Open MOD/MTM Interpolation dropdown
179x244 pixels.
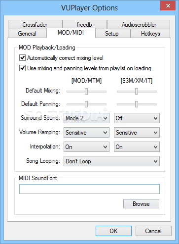click(86, 147)
